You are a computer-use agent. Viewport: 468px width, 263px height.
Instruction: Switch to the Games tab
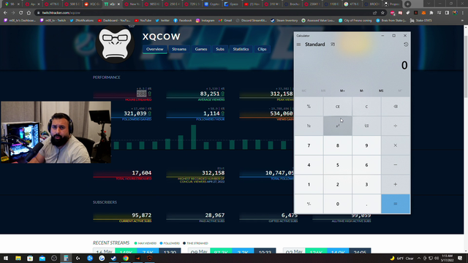201,49
